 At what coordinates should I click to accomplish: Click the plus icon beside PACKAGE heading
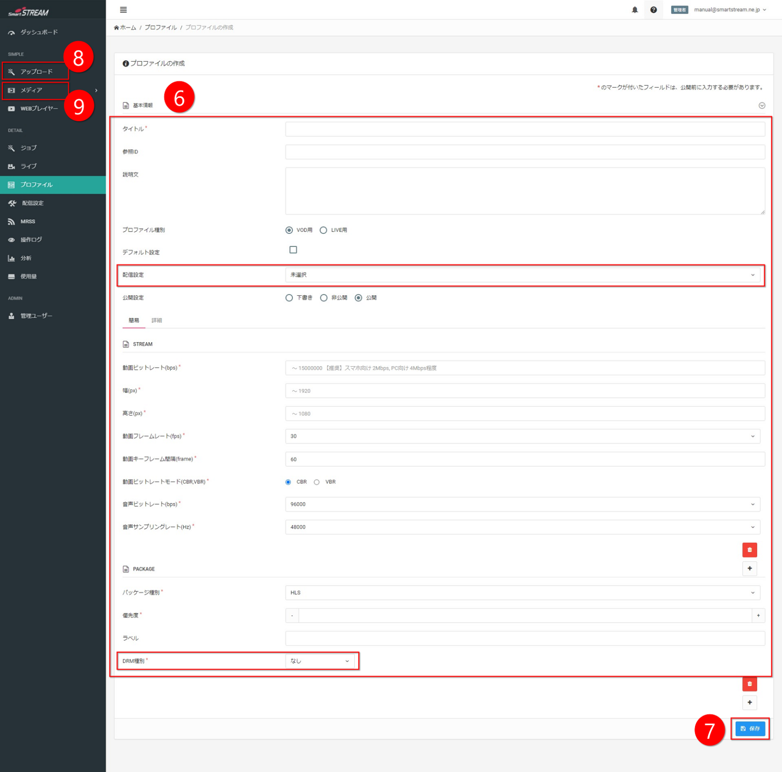pyautogui.click(x=749, y=568)
